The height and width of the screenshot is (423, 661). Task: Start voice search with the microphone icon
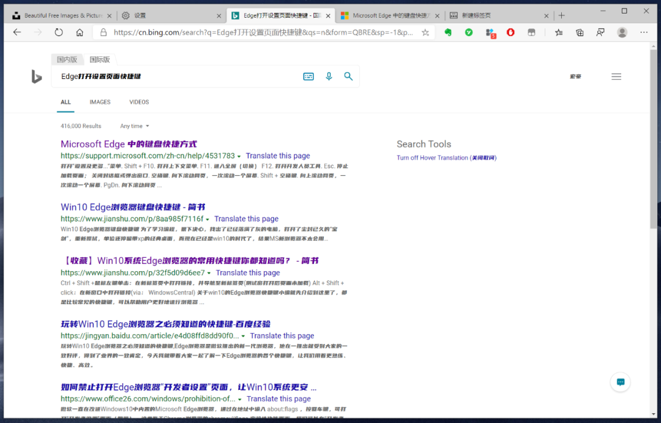[x=329, y=76]
